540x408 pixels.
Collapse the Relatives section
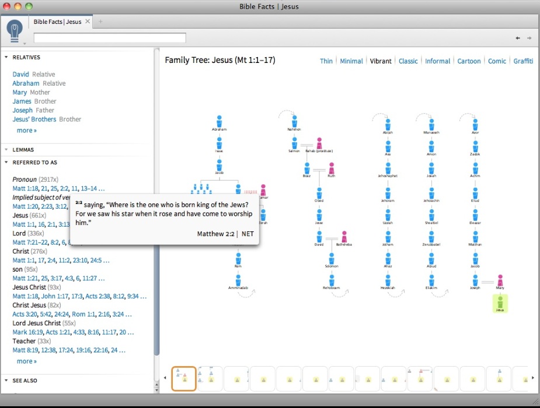[6, 57]
